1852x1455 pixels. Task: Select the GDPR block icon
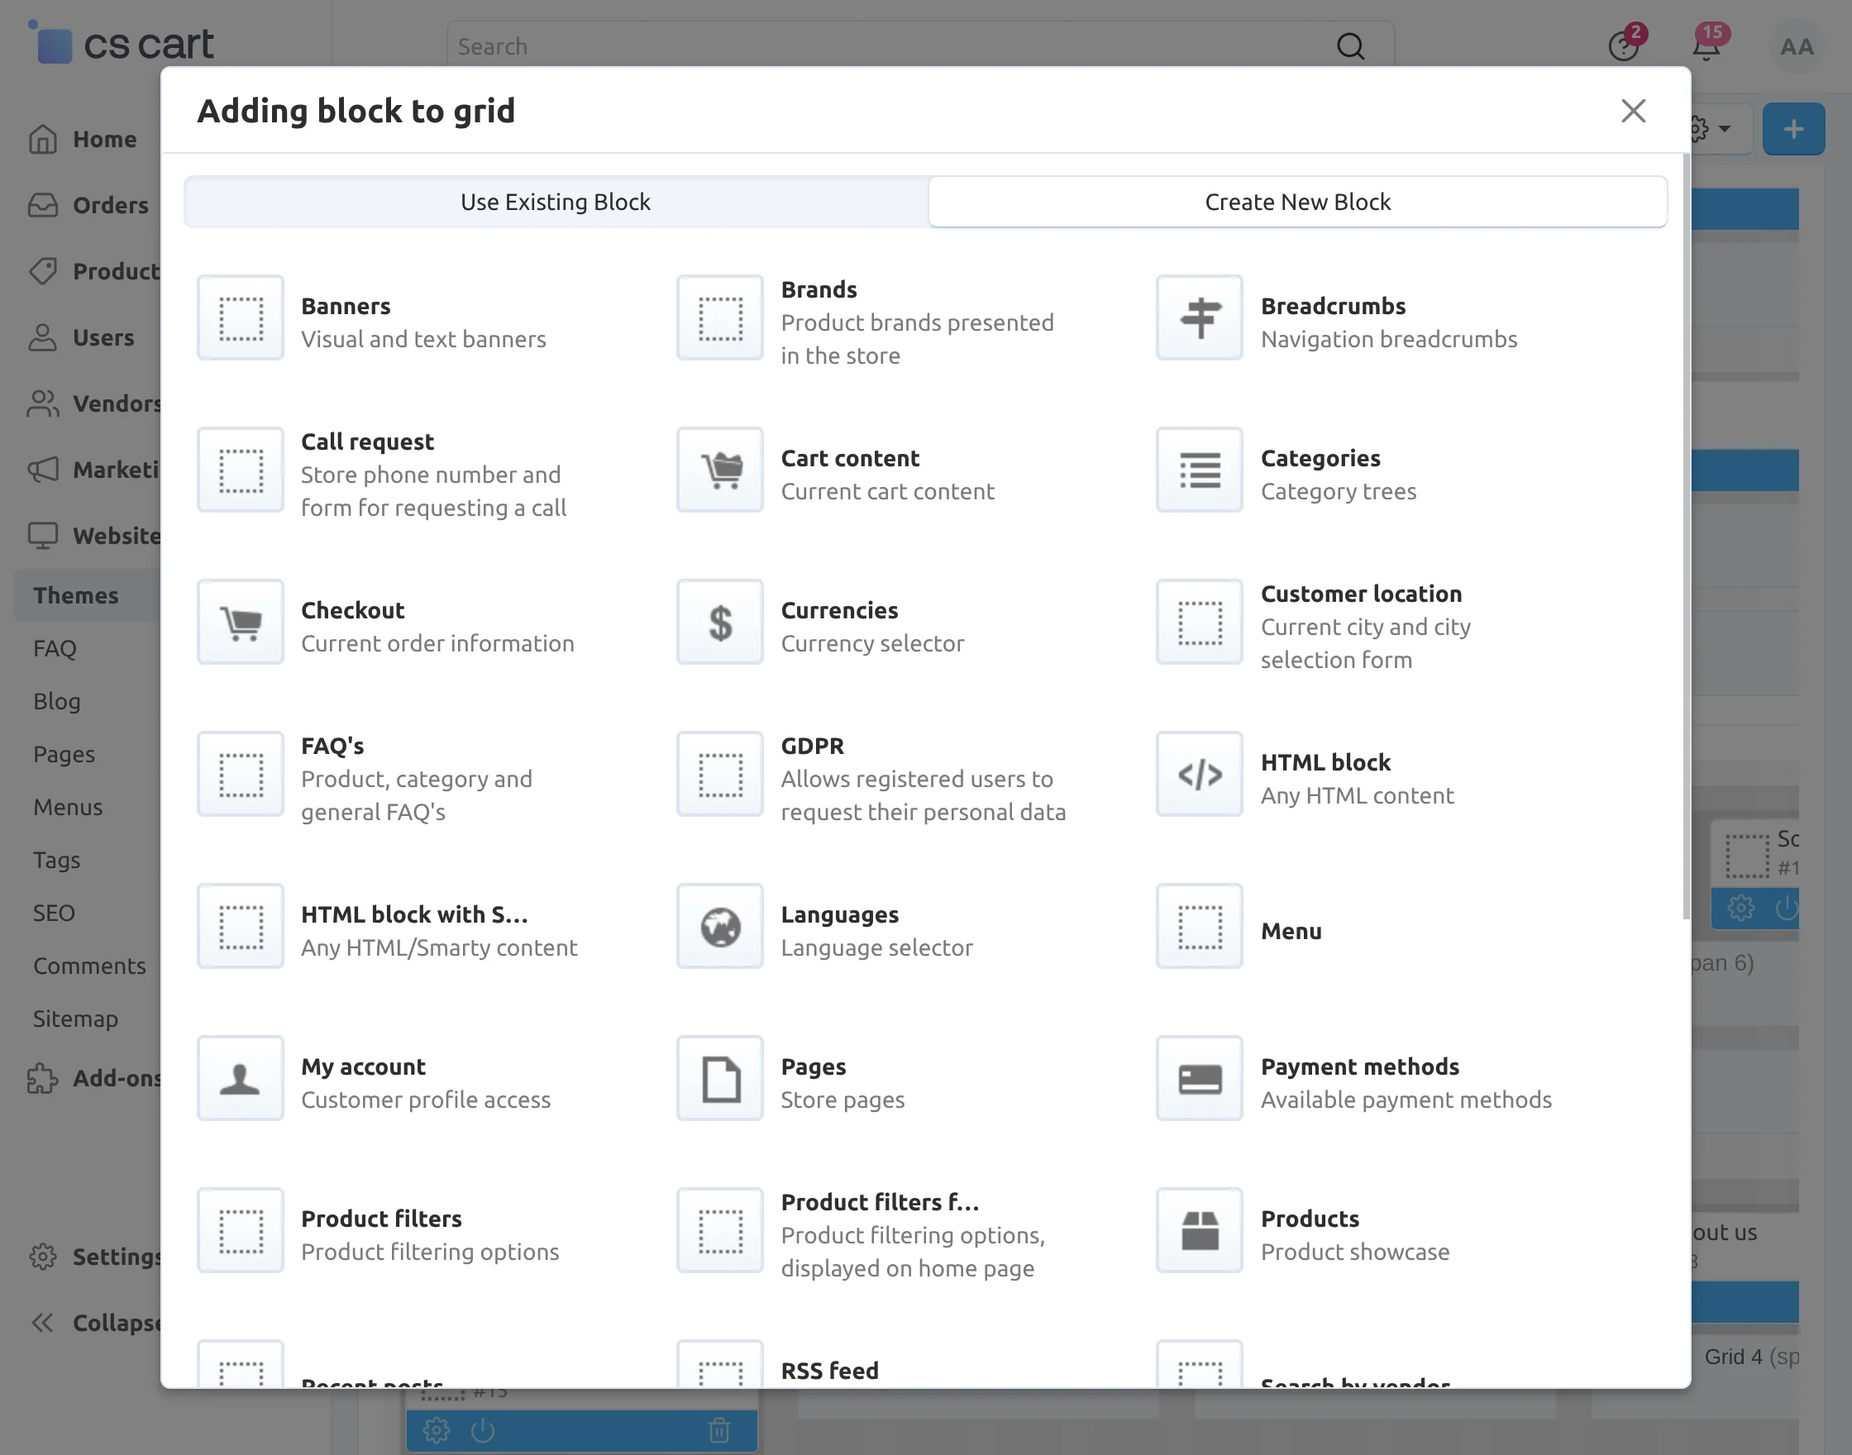tap(720, 775)
